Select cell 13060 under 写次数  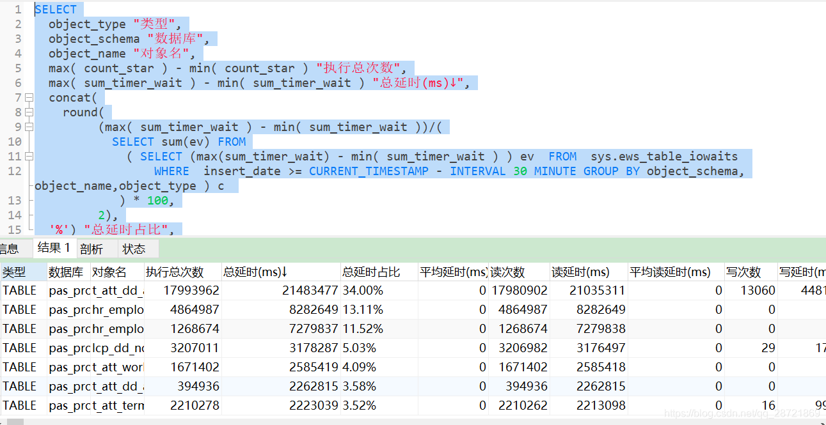pyautogui.click(x=751, y=290)
